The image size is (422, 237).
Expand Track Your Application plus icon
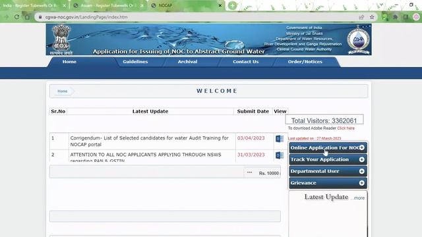pyautogui.click(x=362, y=159)
